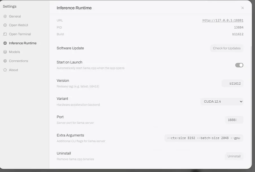Click the Extra Arguments input field
Viewport: 255px width, 172px height.
[x=204, y=138]
